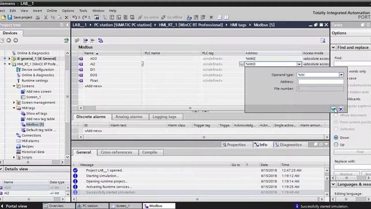371x209 pixels.
Task: Select the Down search direction radio
Action: tap(336, 138)
